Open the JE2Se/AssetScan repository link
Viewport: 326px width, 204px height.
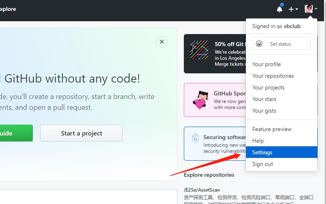pos(202,190)
